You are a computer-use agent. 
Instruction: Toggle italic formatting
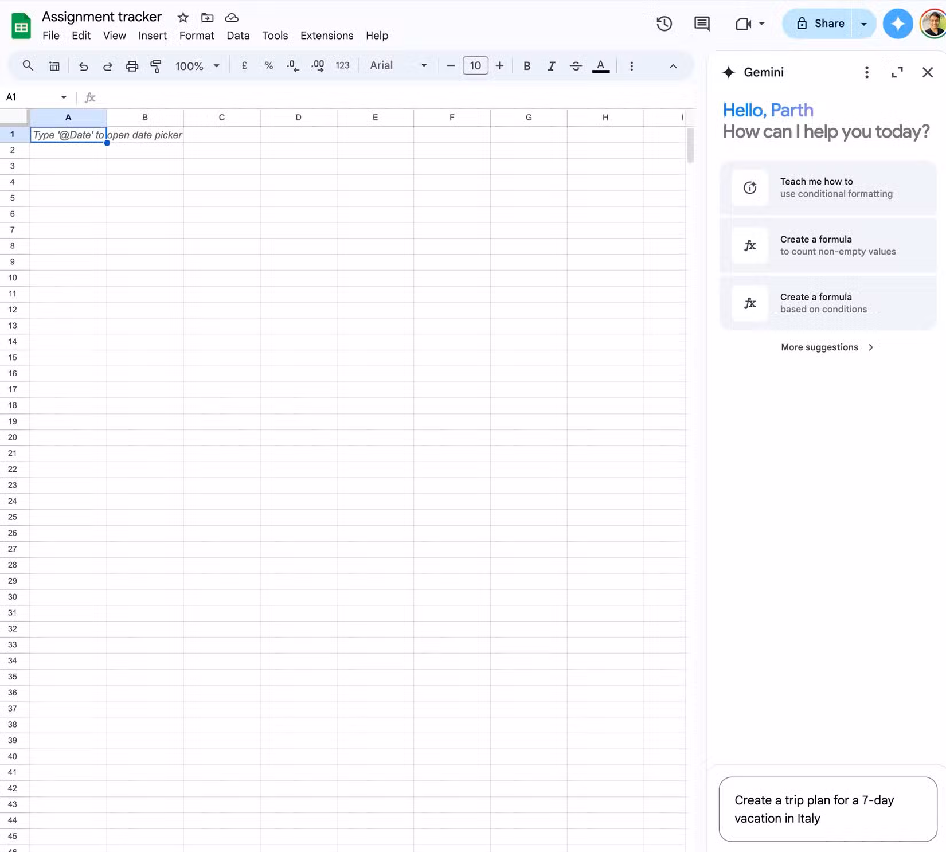550,65
